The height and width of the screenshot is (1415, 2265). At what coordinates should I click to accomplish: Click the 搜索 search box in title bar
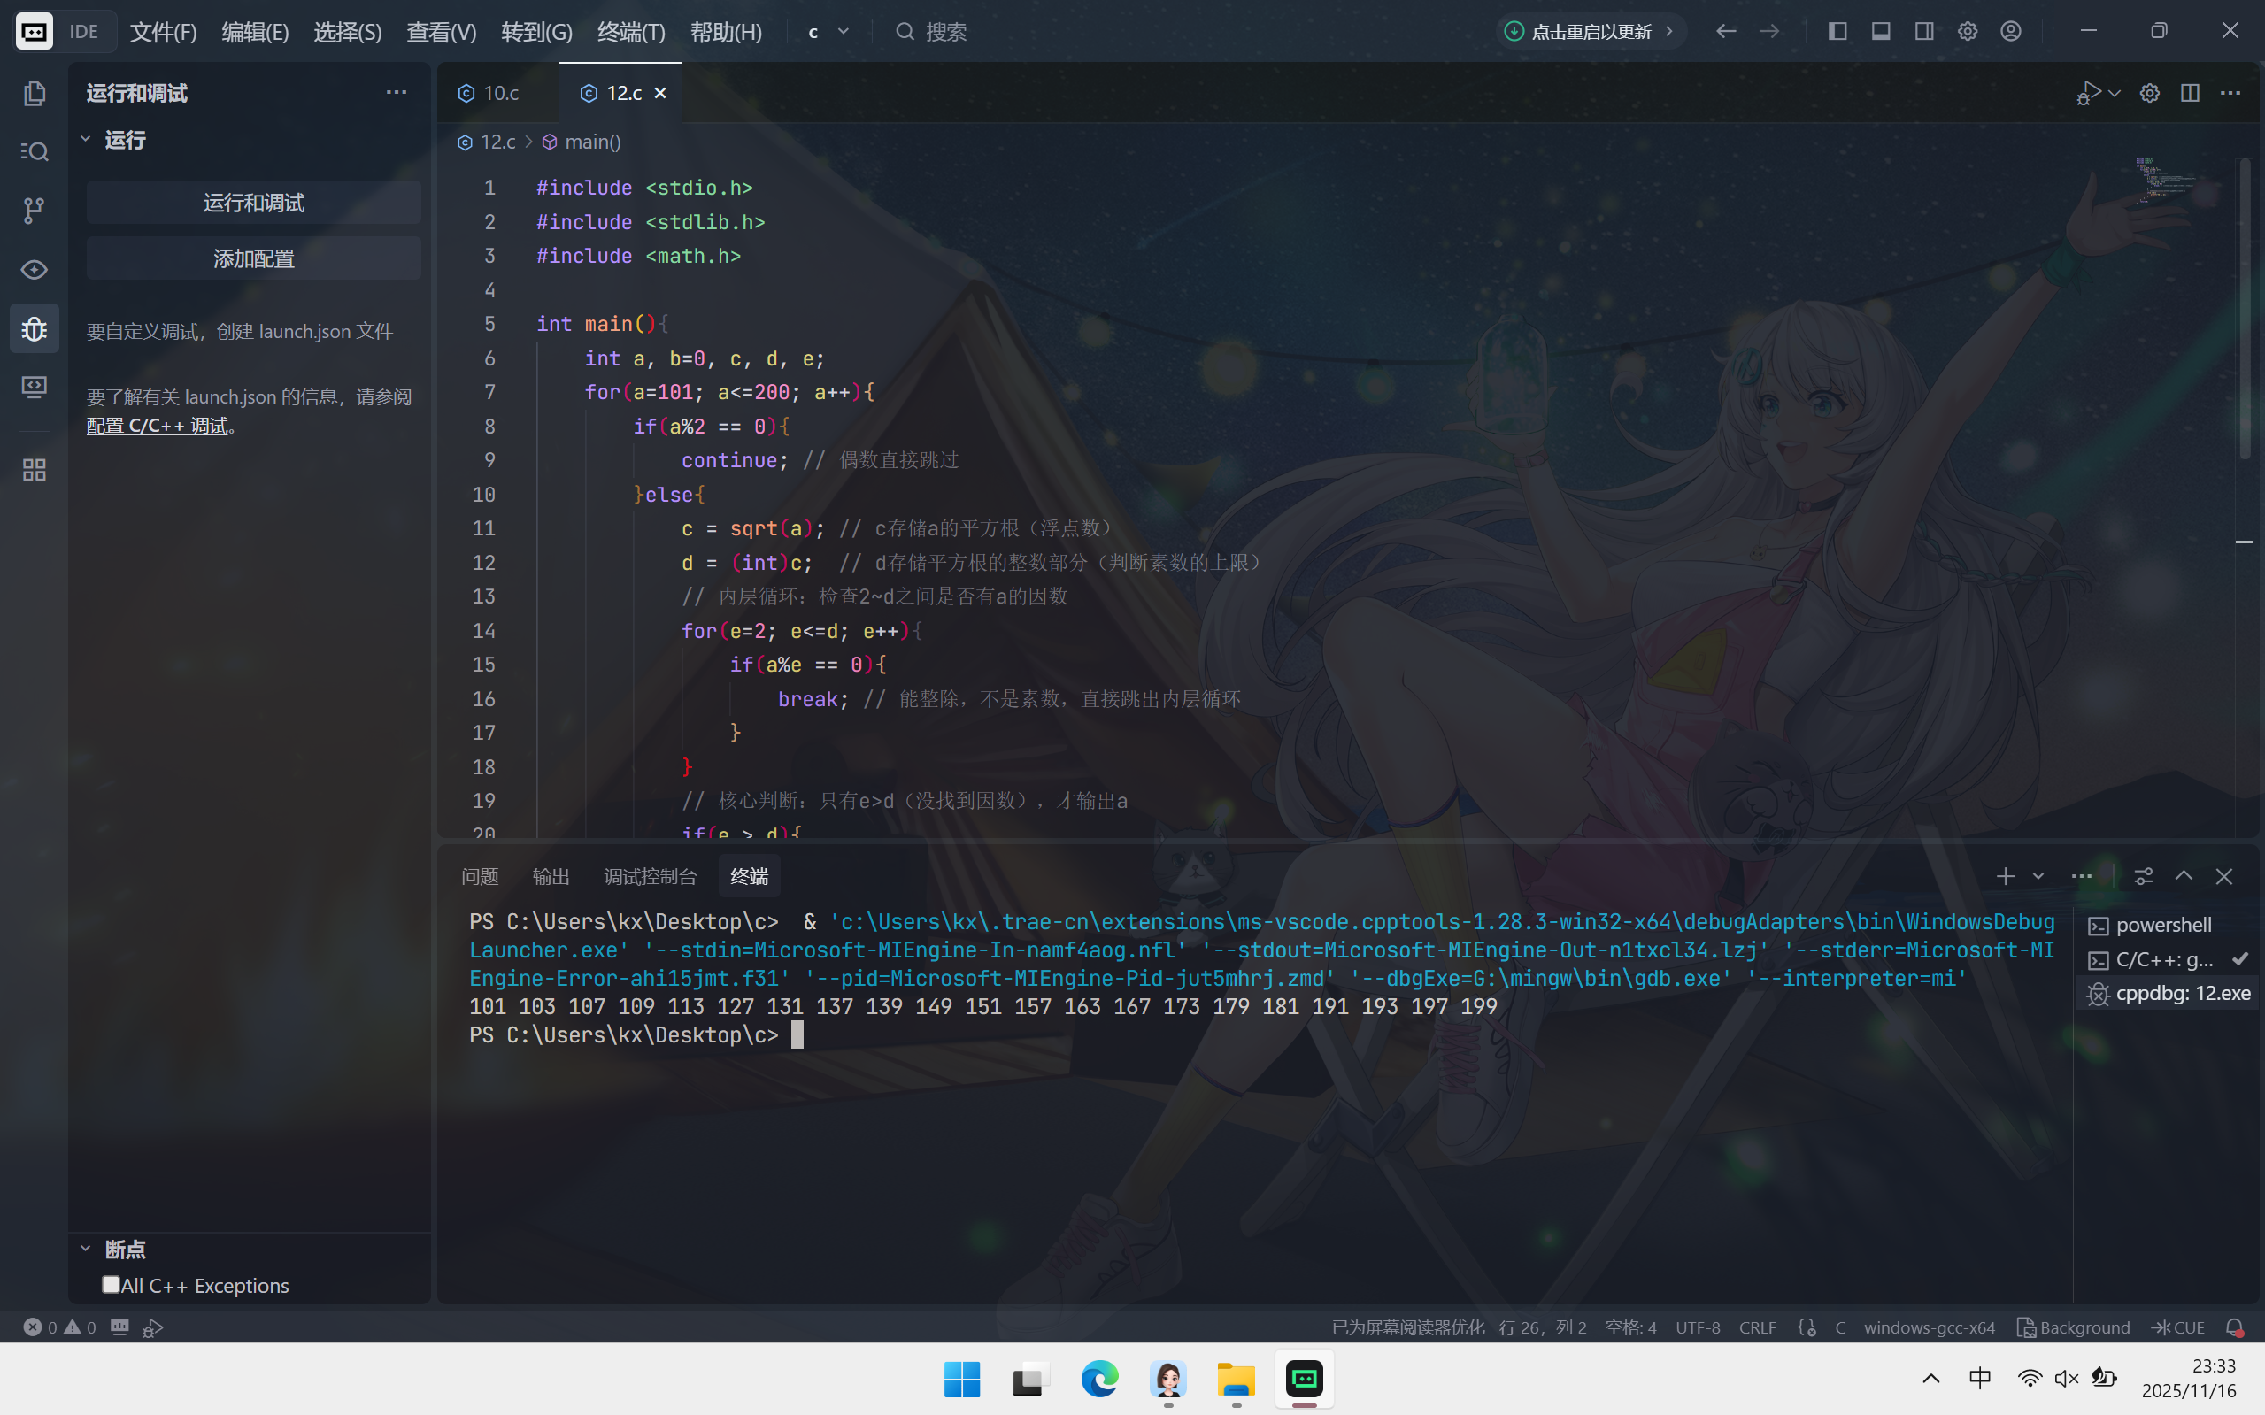pyautogui.click(x=945, y=32)
